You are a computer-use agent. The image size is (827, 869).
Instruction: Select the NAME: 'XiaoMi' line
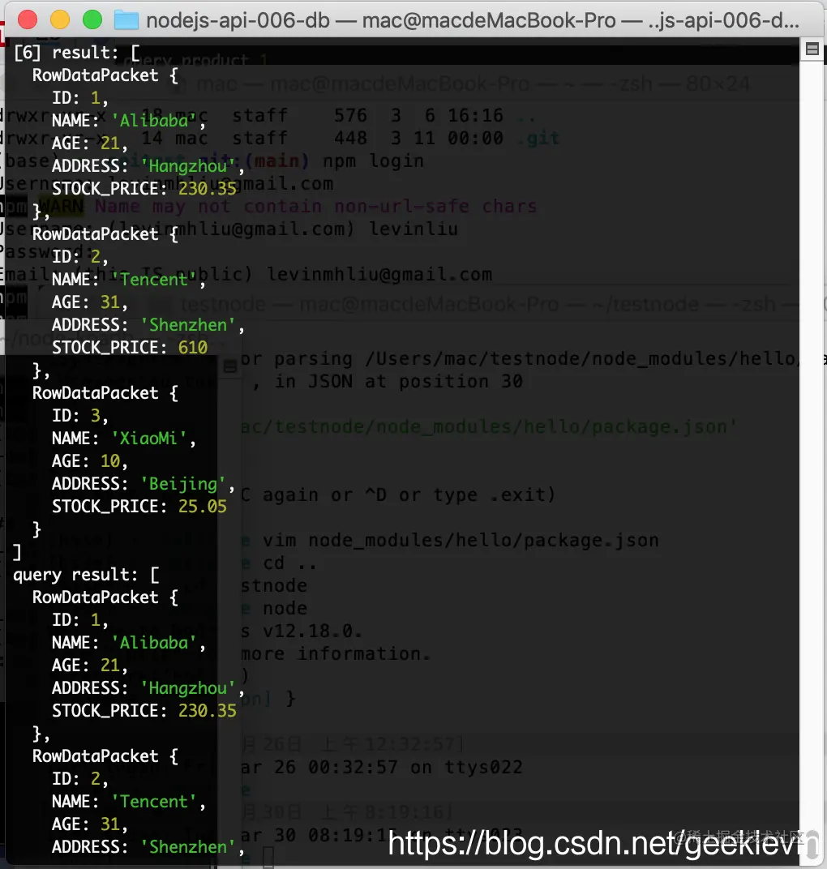pos(123,439)
